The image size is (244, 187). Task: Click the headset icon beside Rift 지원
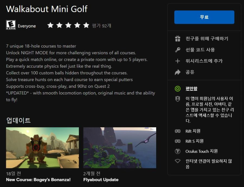click(178, 131)
